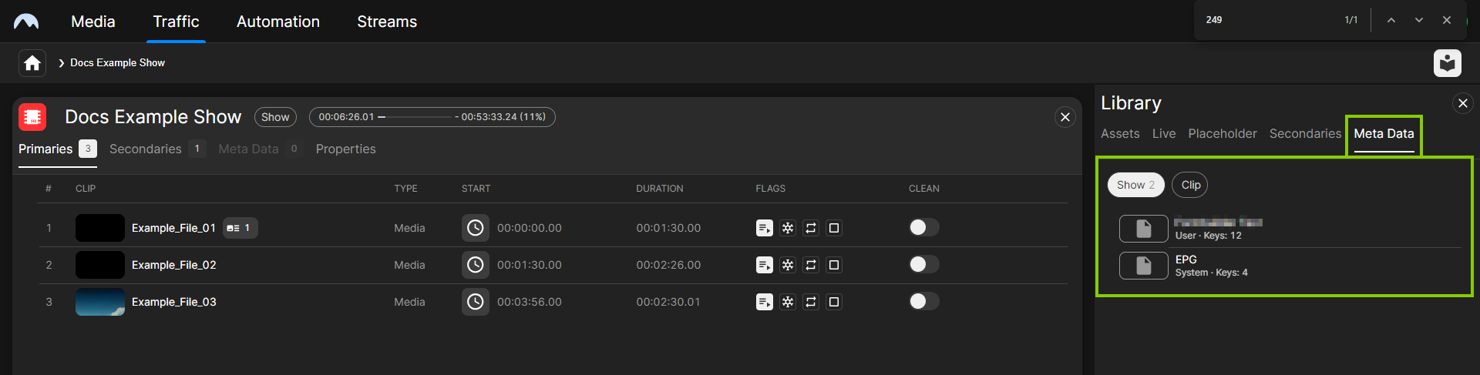Click the home icon in breadcrumb
The image size is (1480, 375).
[32, 63]
